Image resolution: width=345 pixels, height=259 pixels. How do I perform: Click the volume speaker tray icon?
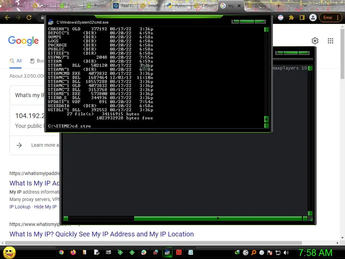click(x=286, y=253)
